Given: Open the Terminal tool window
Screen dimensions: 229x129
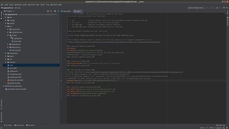Looking at the screenshot, I should pos(30,125).
